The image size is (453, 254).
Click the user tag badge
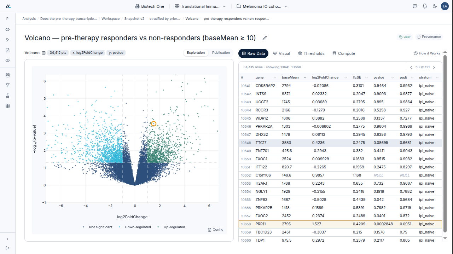(x=405, y=37)
